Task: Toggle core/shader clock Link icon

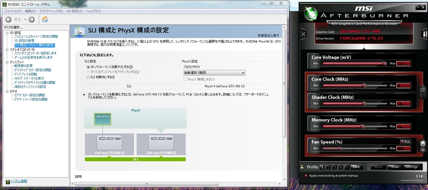Action: (423, 92)
